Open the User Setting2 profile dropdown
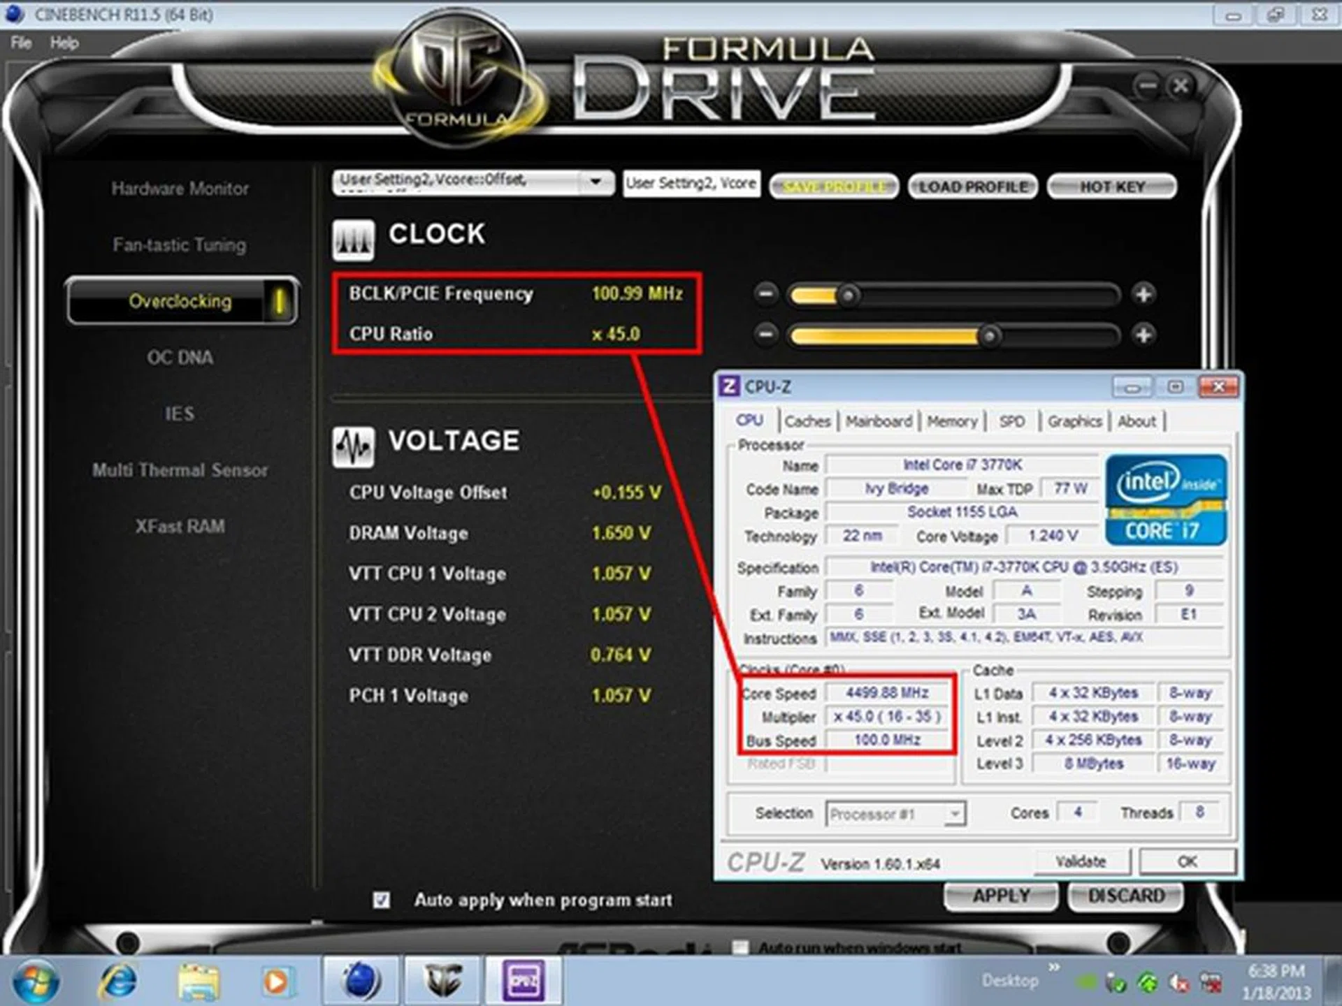Viewport: 1342px width, 1006px height. (596, 182)
